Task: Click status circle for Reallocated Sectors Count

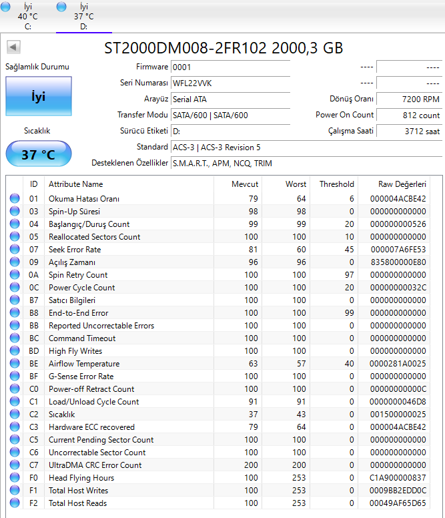Action: pyautogui.click(x=15, y=236)
